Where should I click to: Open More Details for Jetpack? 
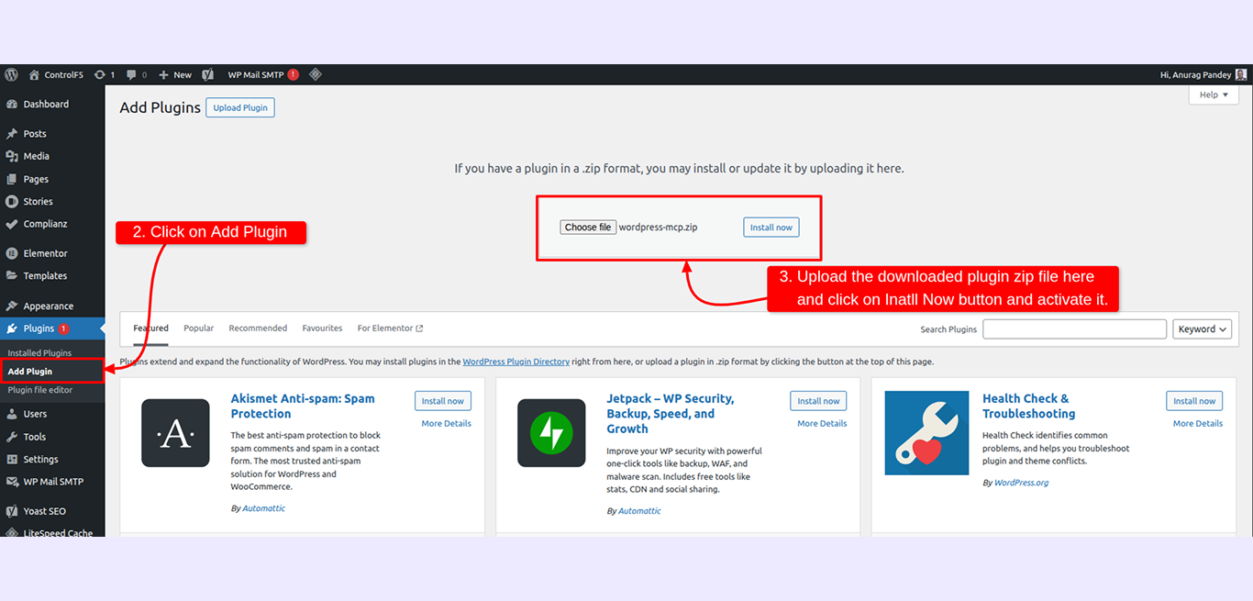click(x=822, y=423)
